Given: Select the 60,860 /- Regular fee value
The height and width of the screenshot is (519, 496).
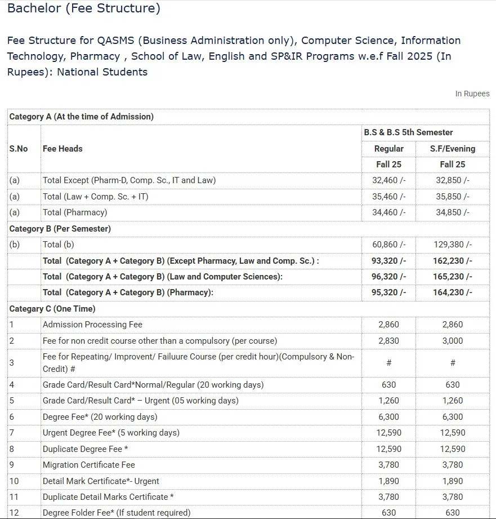Looking at the screenshot, I should tap(388, 245).
